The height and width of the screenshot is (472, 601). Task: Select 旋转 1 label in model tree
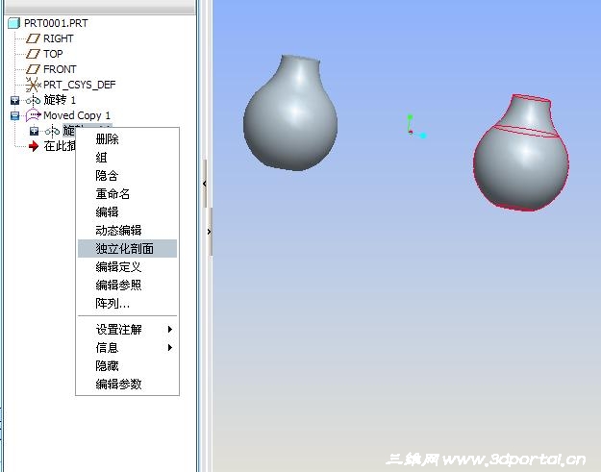pyautogui.click(x=60, y=100)
